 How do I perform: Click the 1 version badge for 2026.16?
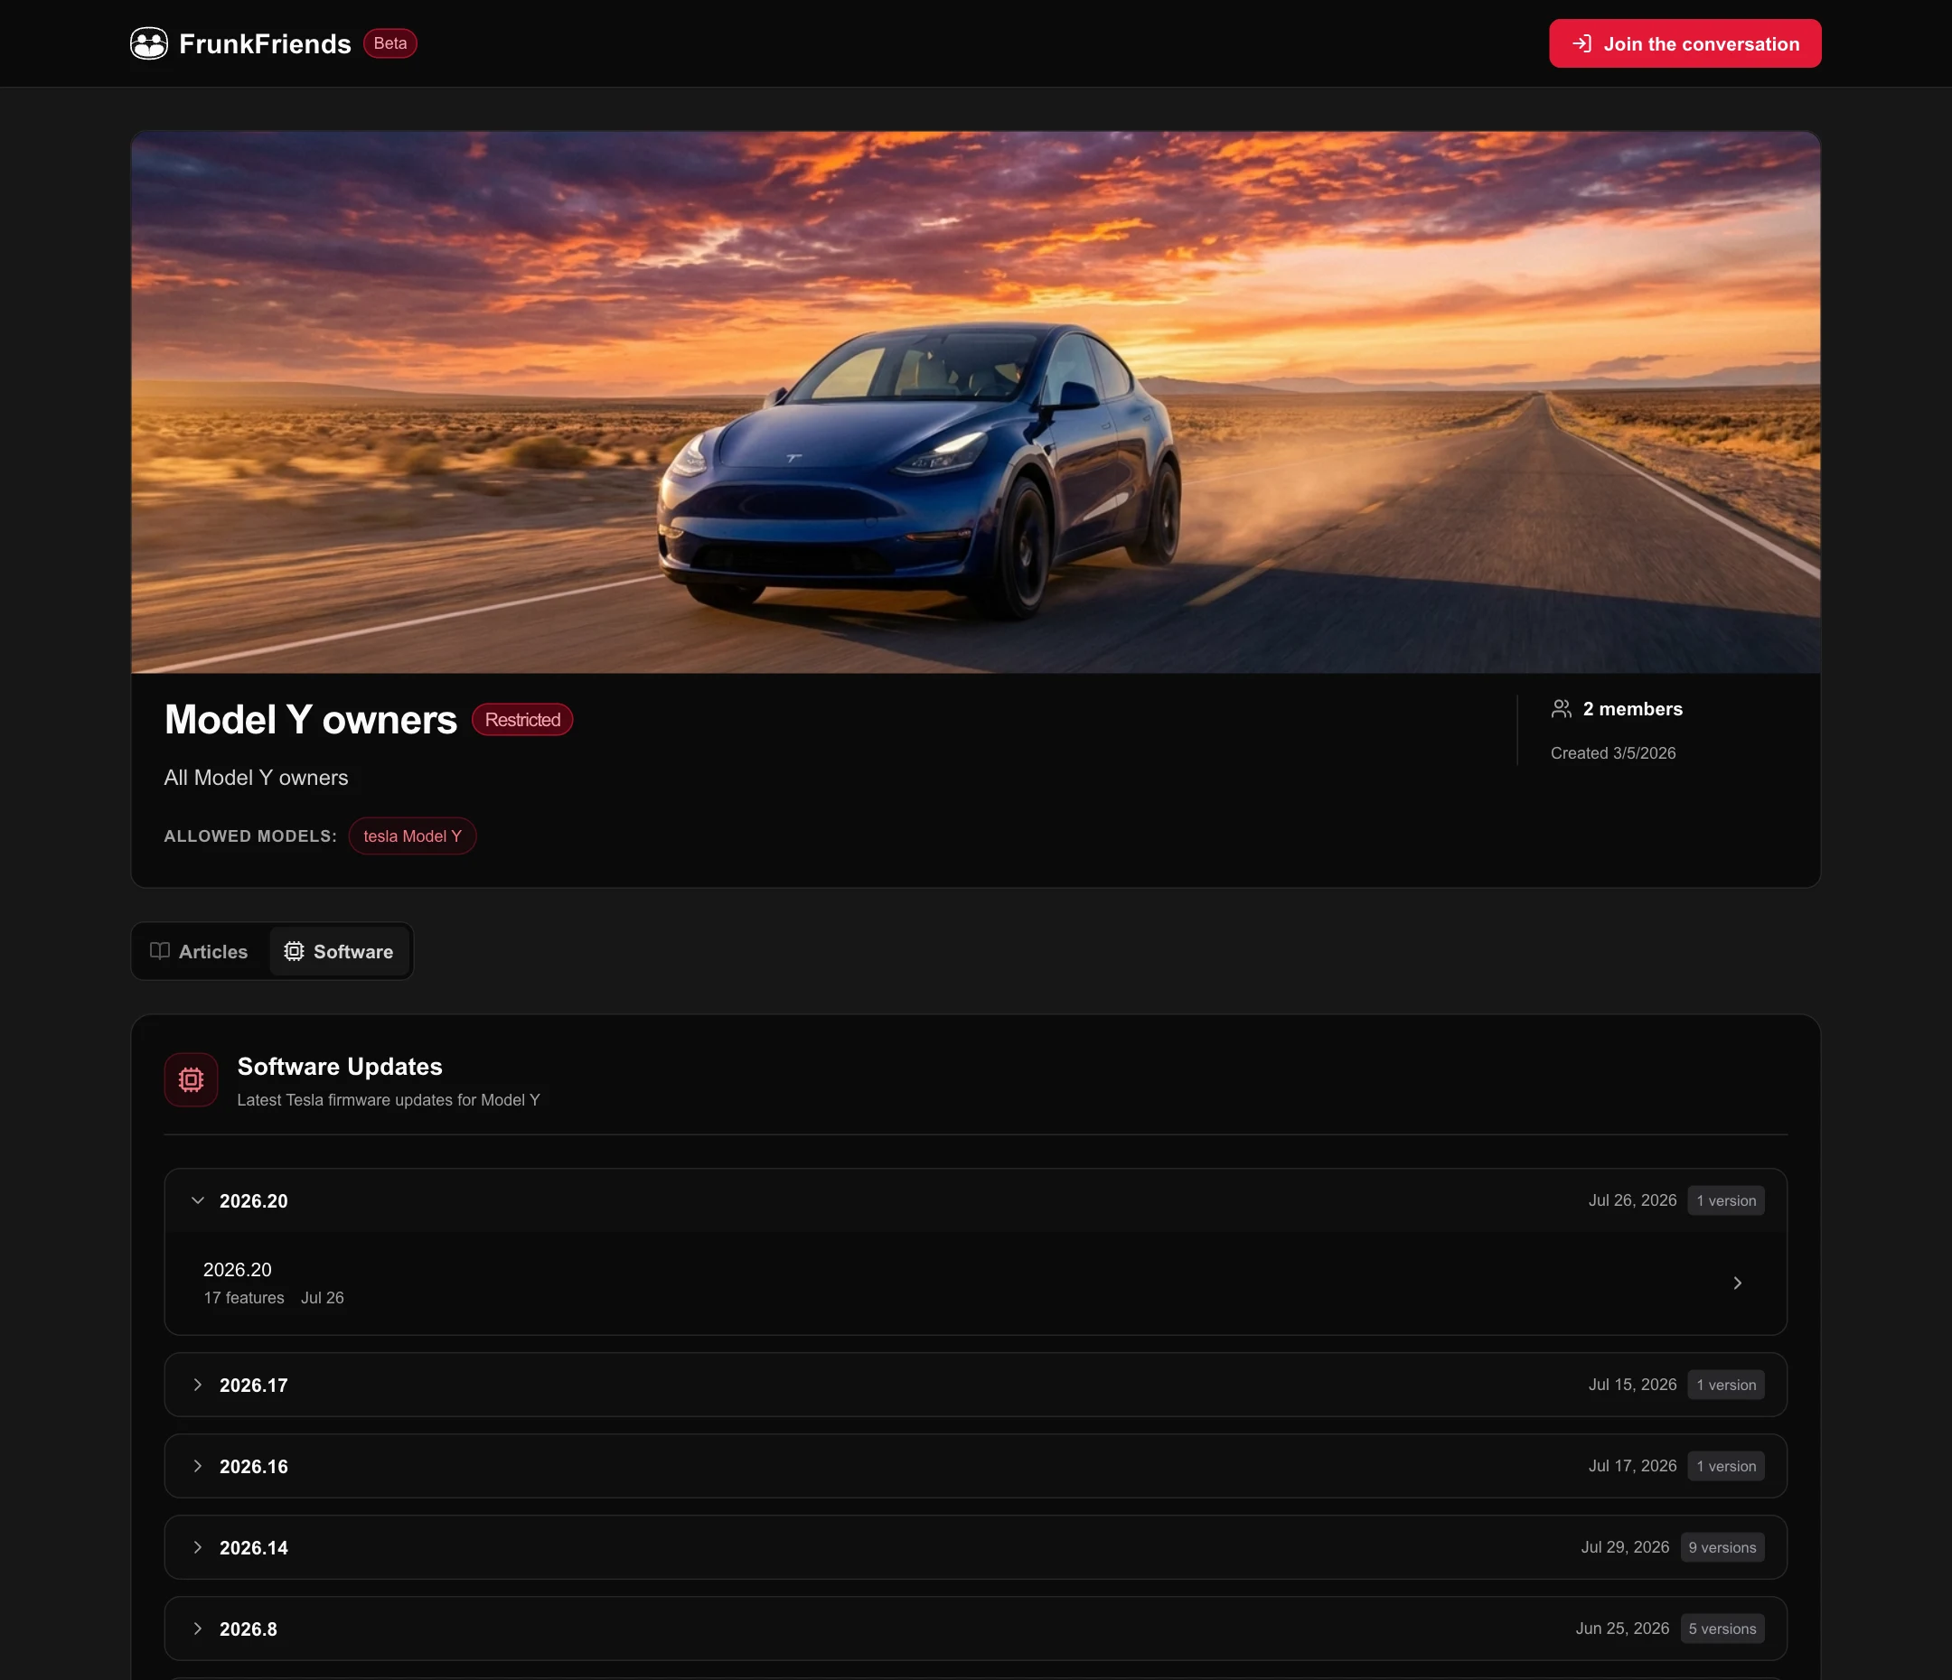[1726, 1466]
